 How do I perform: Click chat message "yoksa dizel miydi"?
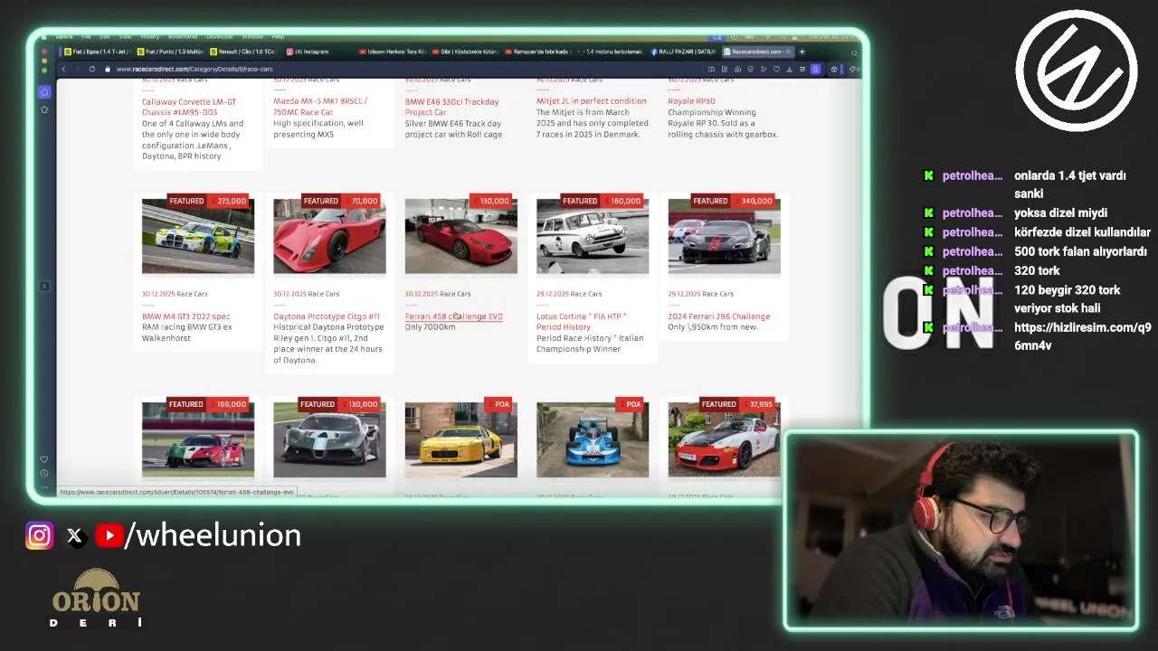point(1060,213)
